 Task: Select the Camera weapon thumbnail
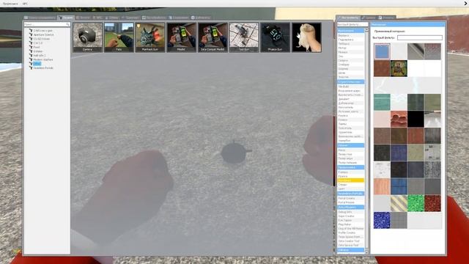(87, 37)
